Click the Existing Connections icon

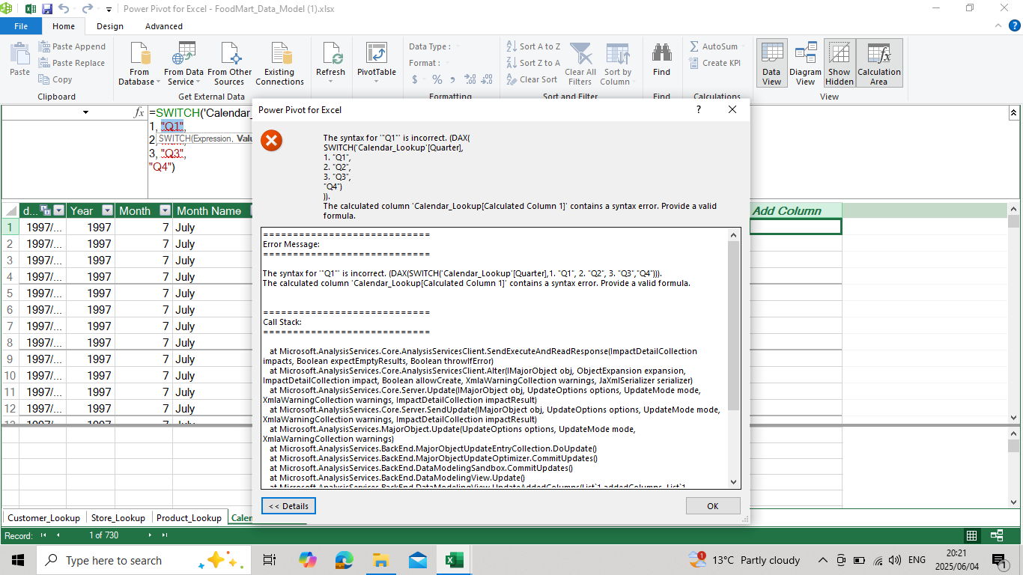279,64
